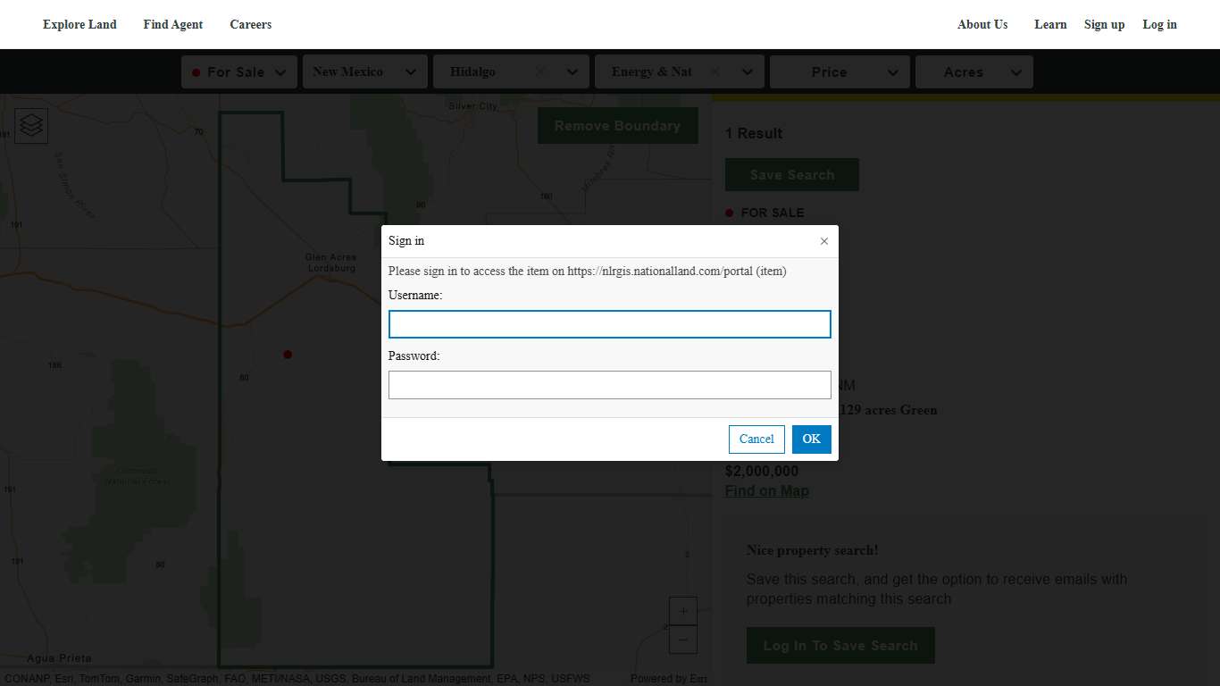Focus the Password input field

tap(609, 385)
